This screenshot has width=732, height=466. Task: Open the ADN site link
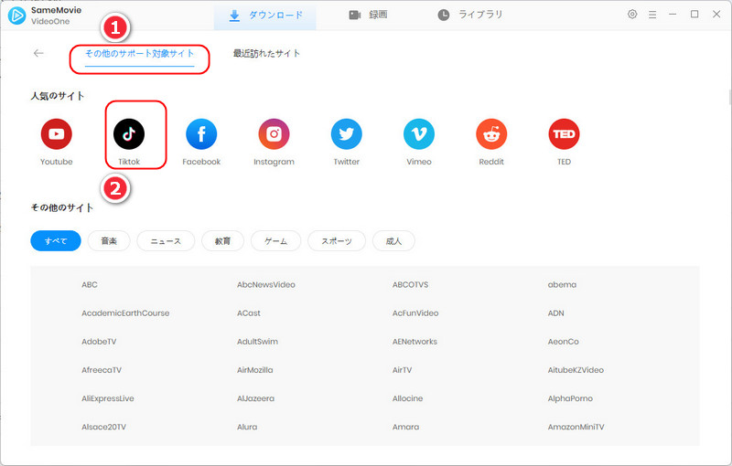556,313
